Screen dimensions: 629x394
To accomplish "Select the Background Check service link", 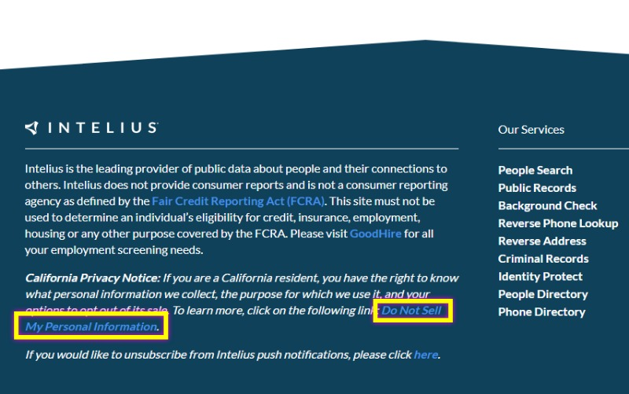I will coord(547,205).
